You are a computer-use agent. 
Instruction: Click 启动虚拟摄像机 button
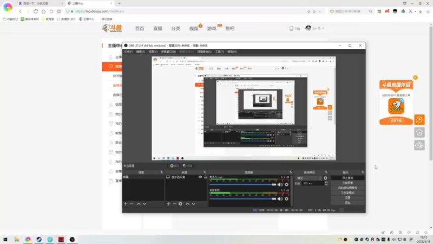347,188
